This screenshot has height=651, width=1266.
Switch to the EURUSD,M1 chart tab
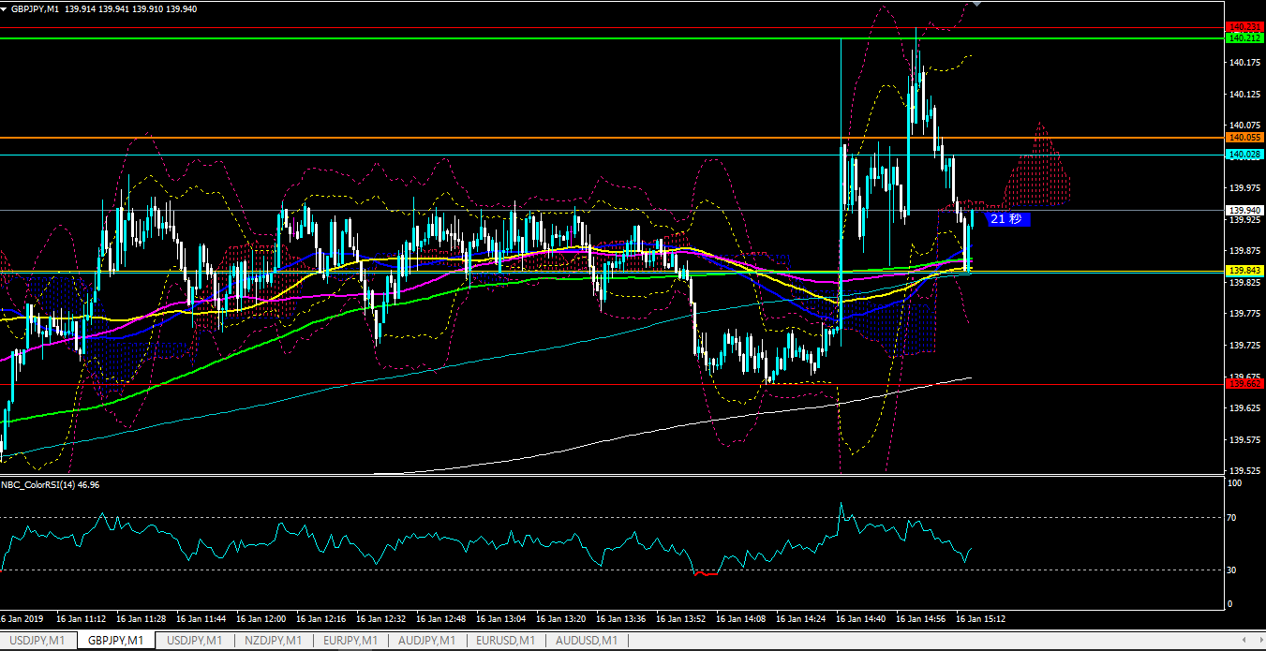(x=506, y=641)
